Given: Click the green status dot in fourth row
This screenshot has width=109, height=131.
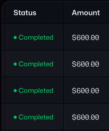Looking at the screenshot, I should click(x=15, y=117).
